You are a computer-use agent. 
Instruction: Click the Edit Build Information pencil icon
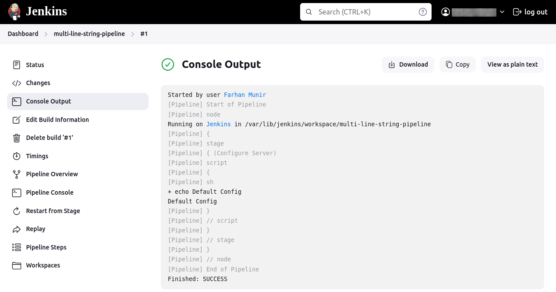17,120
